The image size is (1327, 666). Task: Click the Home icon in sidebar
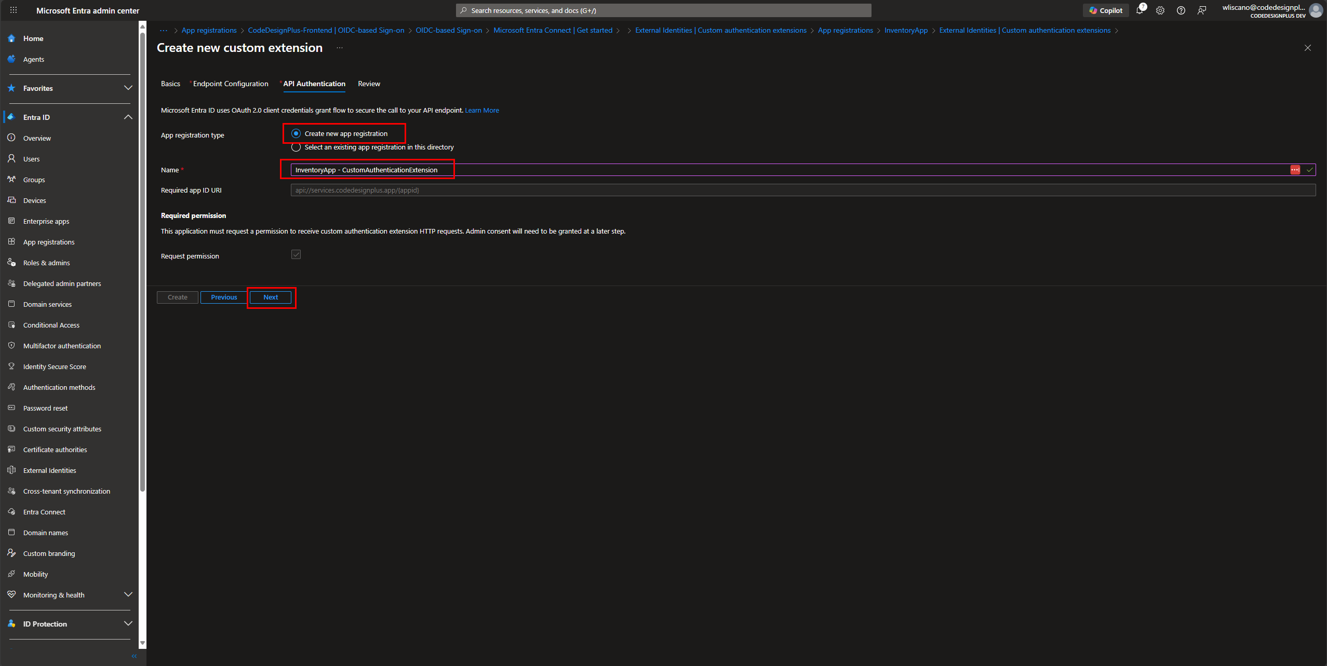(x=11, y=38)
